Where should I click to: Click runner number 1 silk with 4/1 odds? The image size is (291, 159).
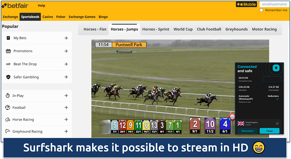[x=178, y=127]
